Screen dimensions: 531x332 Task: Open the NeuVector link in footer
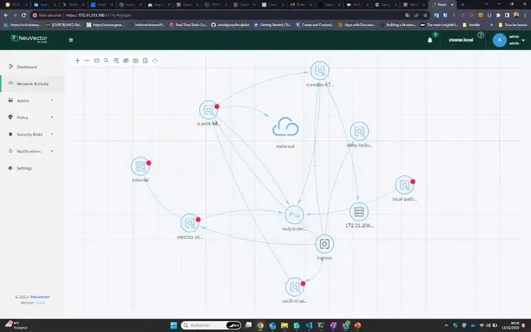40,297
